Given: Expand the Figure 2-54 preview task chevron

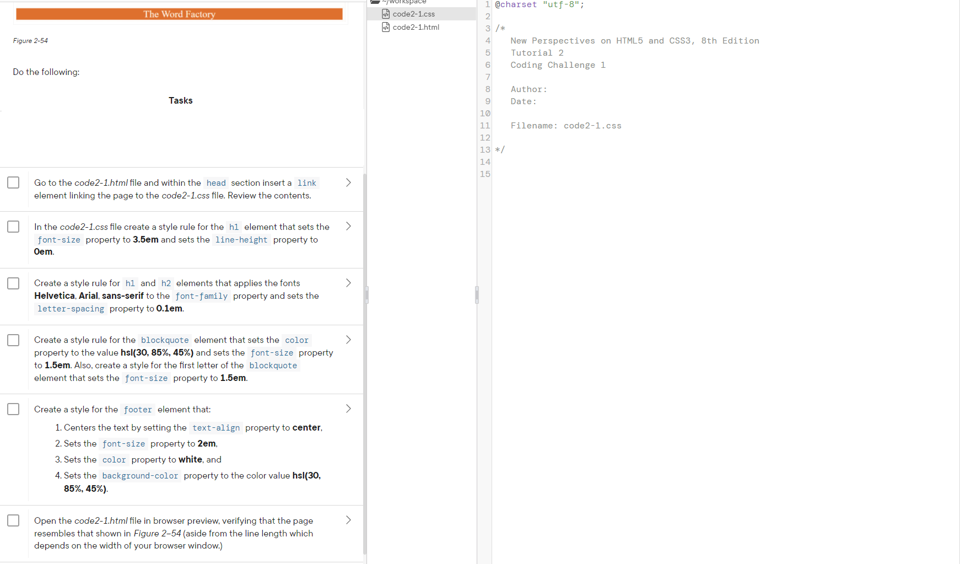Looking at the screenshot, I should [x=348, y=519].
